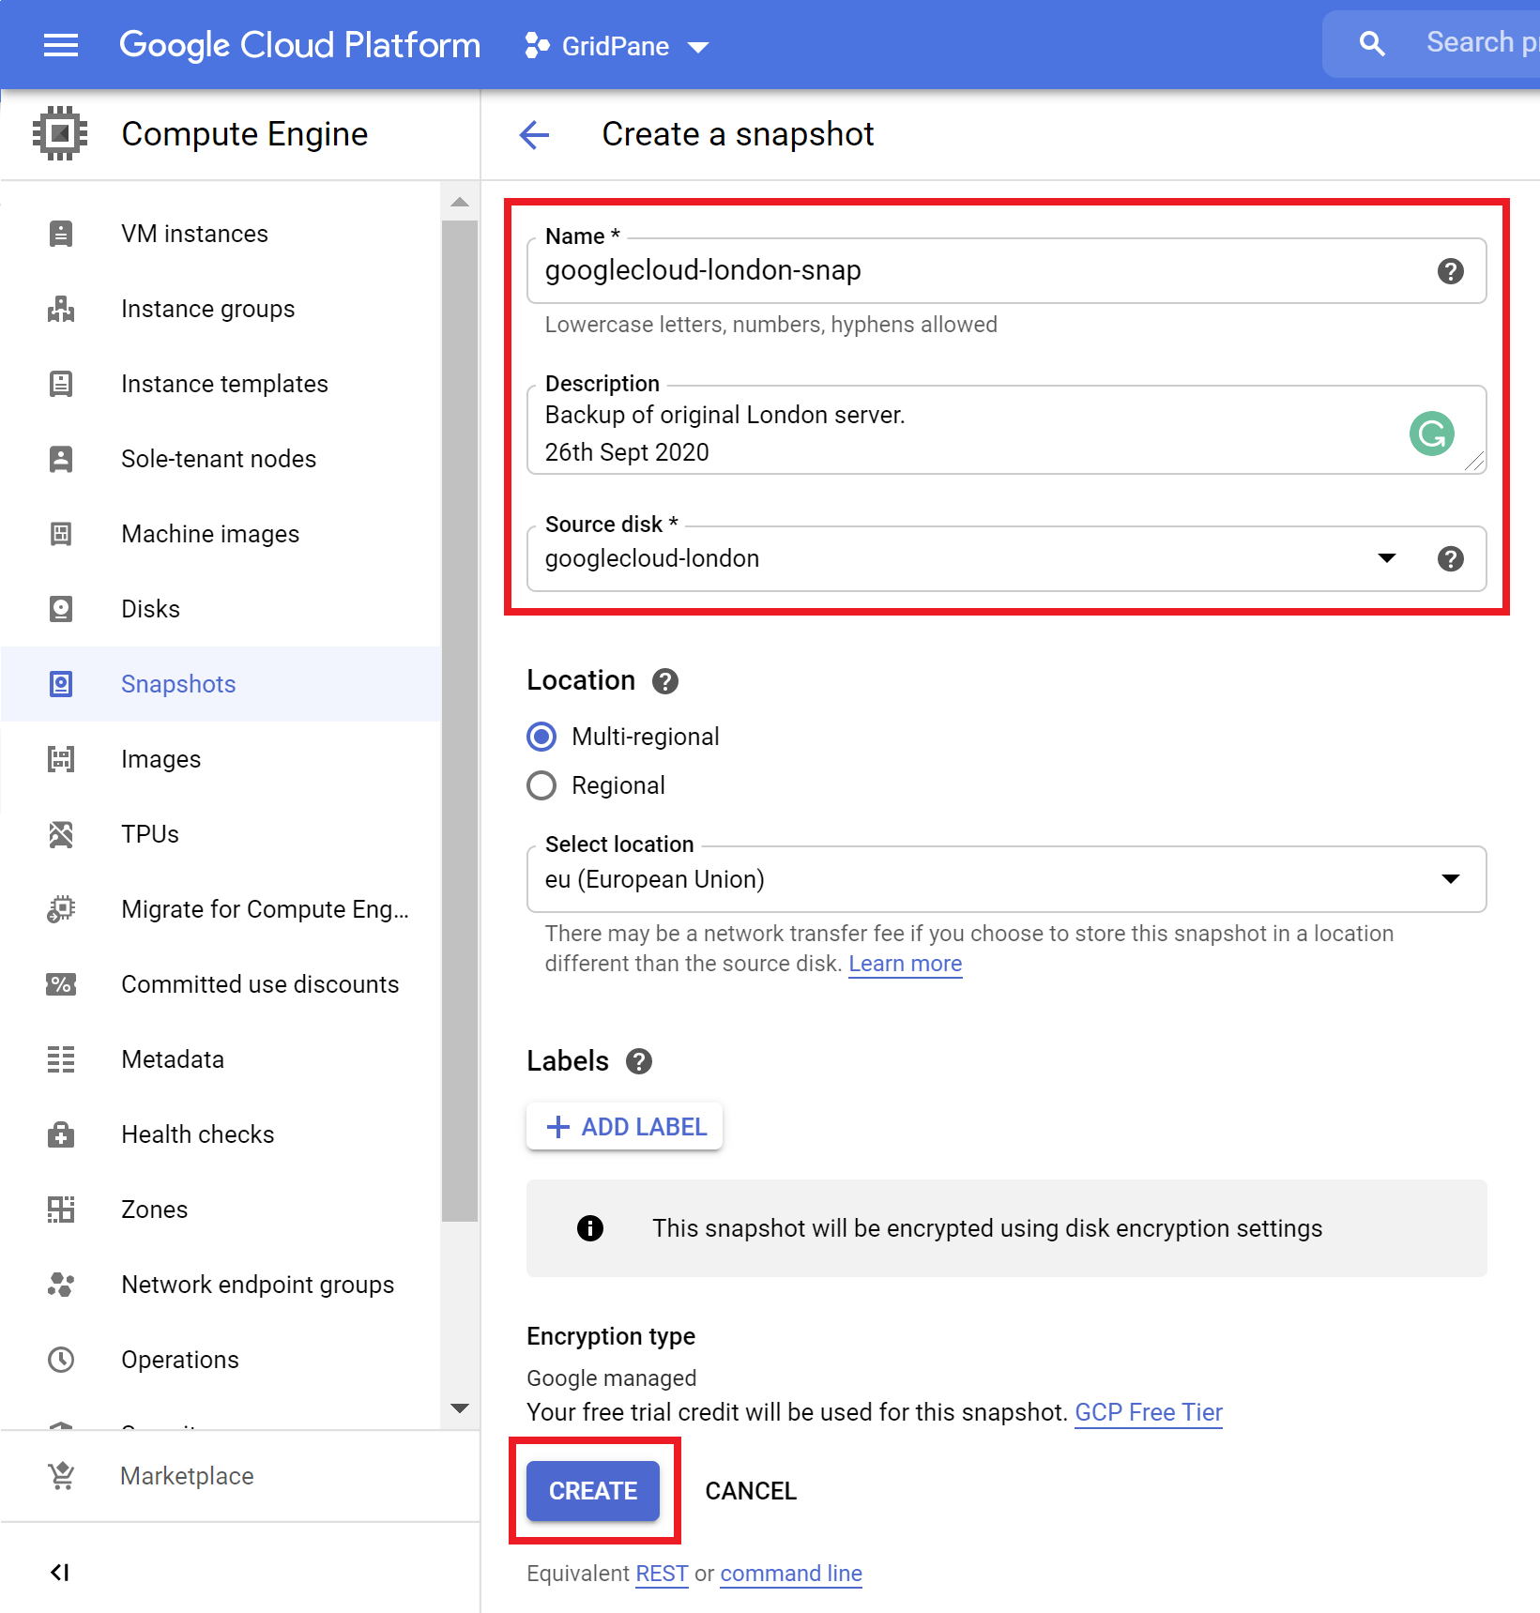The image size is (1540, 1613).
Task: Click the ADD LABEL button
Action: [625, 1126]
